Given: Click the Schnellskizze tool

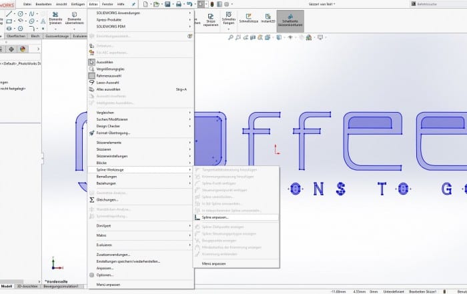Looking at the screenshot, I should [249, 18].
